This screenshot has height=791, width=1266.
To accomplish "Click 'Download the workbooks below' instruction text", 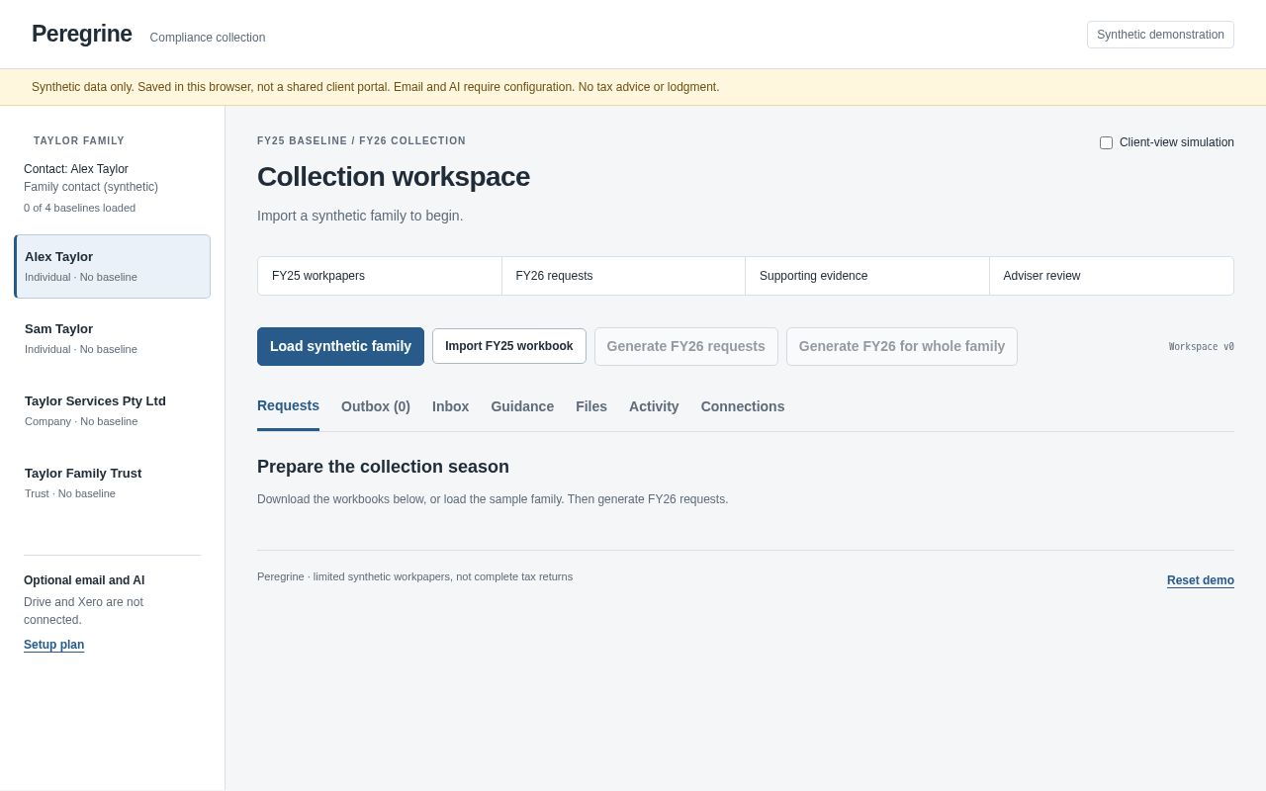I will pyautogui.click(x=493, y=499).
